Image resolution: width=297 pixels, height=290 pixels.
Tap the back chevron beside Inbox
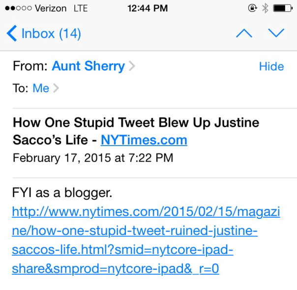tap(11, 33)
